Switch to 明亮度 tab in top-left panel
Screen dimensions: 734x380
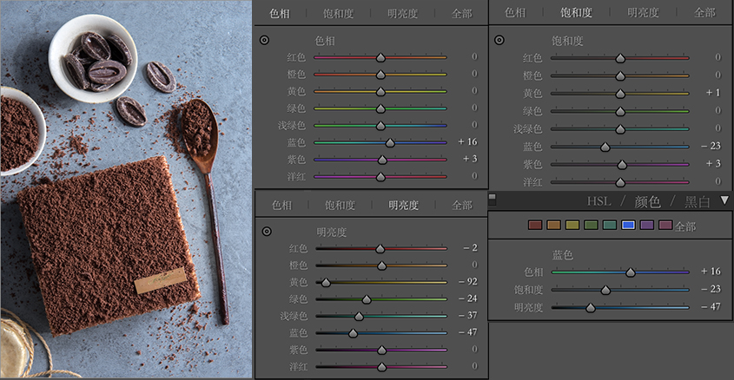[x=402, y=14]
